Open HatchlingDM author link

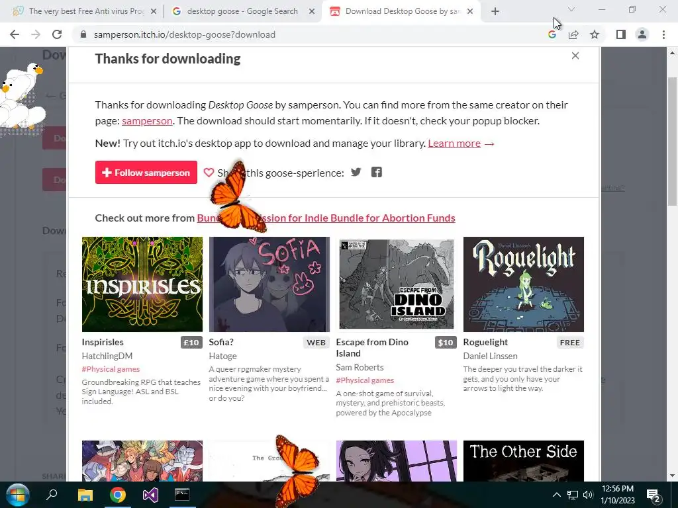click(x=107, y=356)
